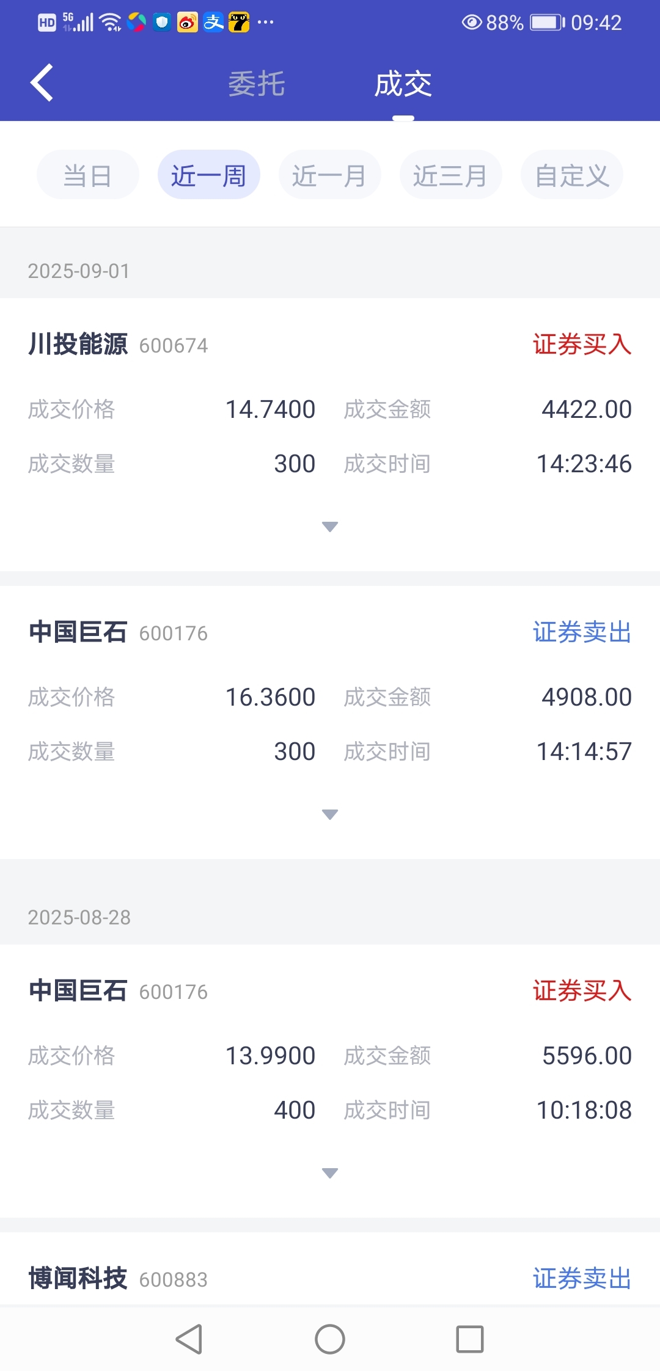The width and height of the screenshot is (660, 1371).
Task: Tap the Alipay notification icon in status bar
Action: click(x=213, y=23)
